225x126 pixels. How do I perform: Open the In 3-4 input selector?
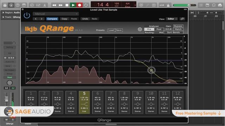9,58
